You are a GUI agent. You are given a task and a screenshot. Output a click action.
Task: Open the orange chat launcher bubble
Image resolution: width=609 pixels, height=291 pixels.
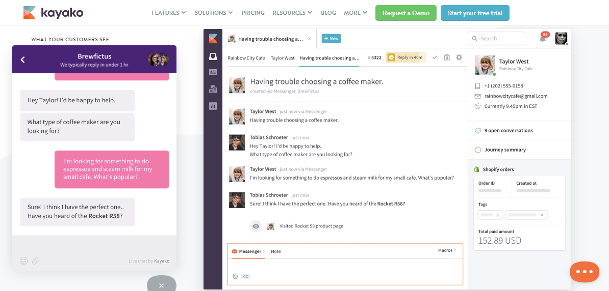pos(584,272)
